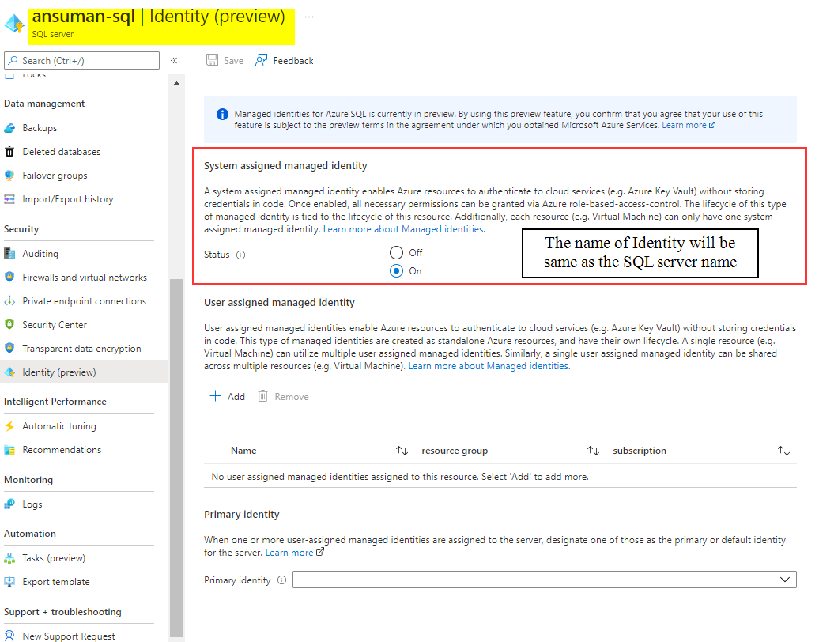Open Learn more link under User assigned identity
This screenshot has height=642, width=819.
click(x=489, y=366)
